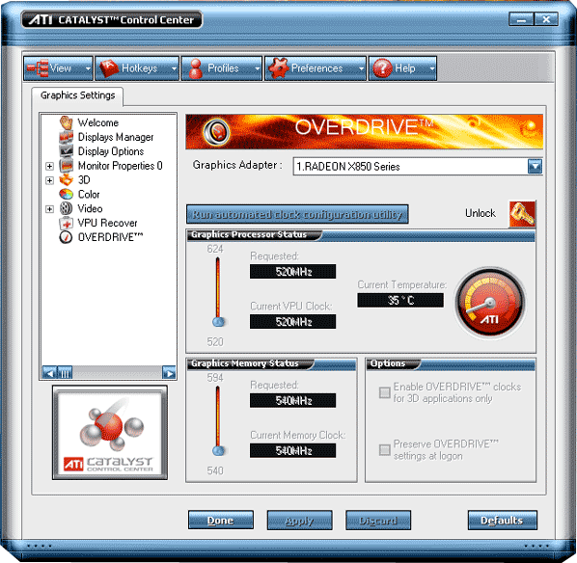Open the Preferences menu
This screenshot has width=577, height=563.
tap(316, 68)
